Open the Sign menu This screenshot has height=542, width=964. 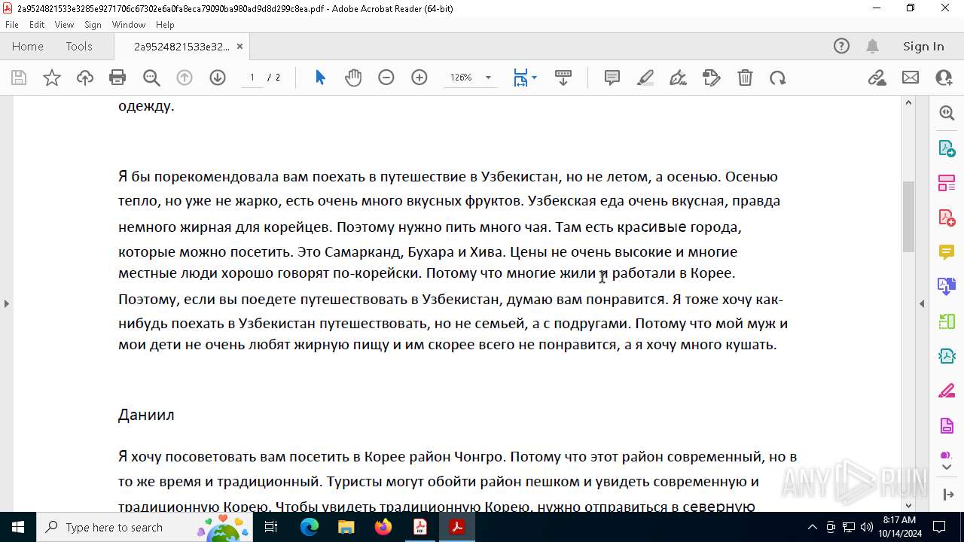[93, 24]
